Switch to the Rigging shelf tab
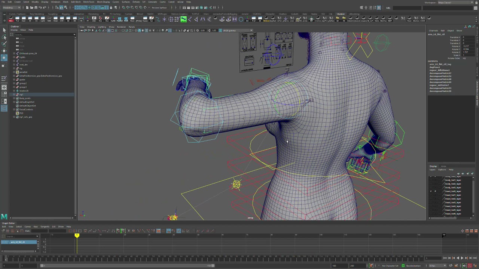This screenshot has width=479, height=269. [x=66, y=14]
